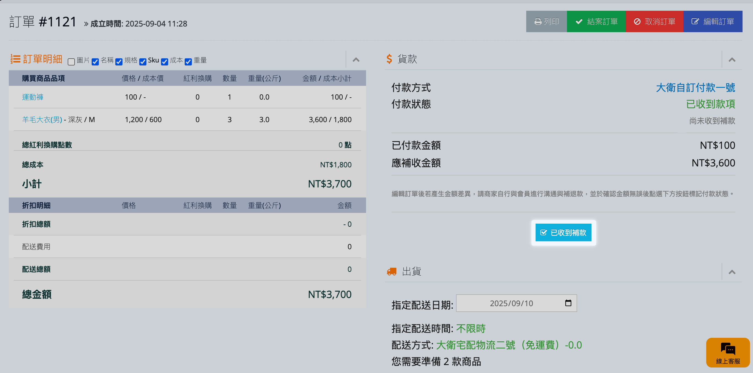Image resolution: width=753 pixels, height=373 pixels.
Task: Open the 運動褲 product link
Action: point(33,97)
